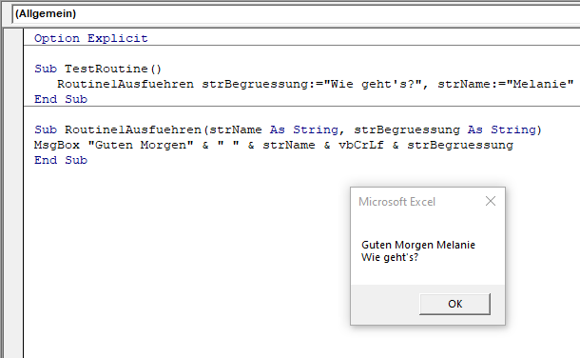580x358 pixels.
Task: Click OK in the Microsoft Excel message box
Action: click(x=454, y=304)
